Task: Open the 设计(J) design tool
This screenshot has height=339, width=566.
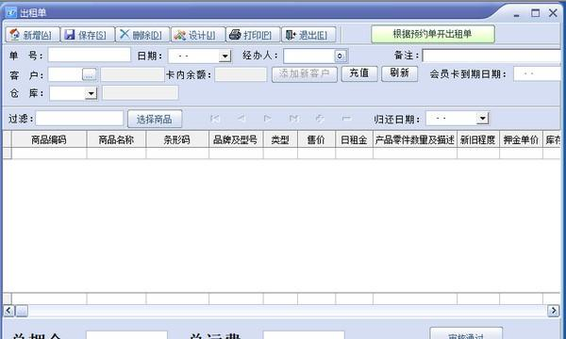Action: point(198,35)
